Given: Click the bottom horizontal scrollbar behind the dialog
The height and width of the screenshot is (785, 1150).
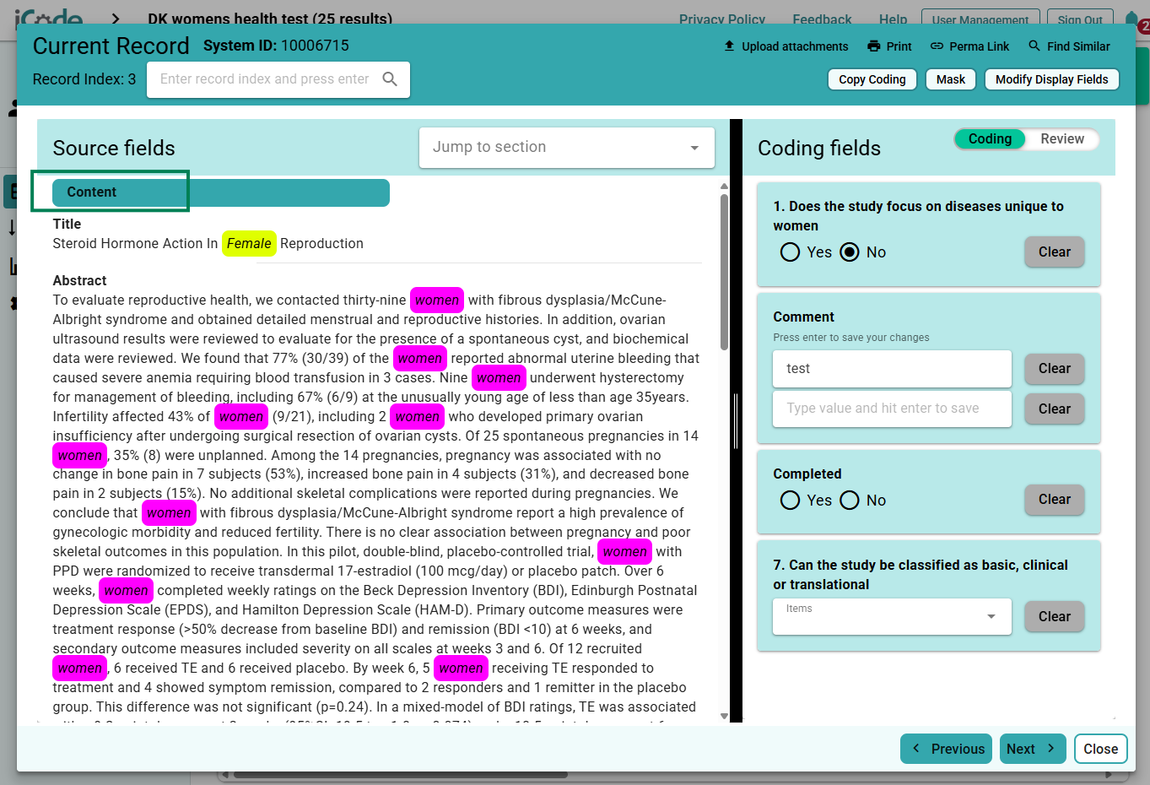Looking at the screenshot, I should click(401, 774).
